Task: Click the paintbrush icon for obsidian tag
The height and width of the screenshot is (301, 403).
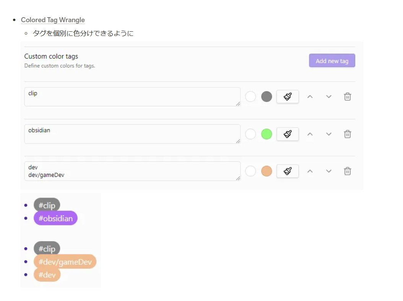Action: 288,134
